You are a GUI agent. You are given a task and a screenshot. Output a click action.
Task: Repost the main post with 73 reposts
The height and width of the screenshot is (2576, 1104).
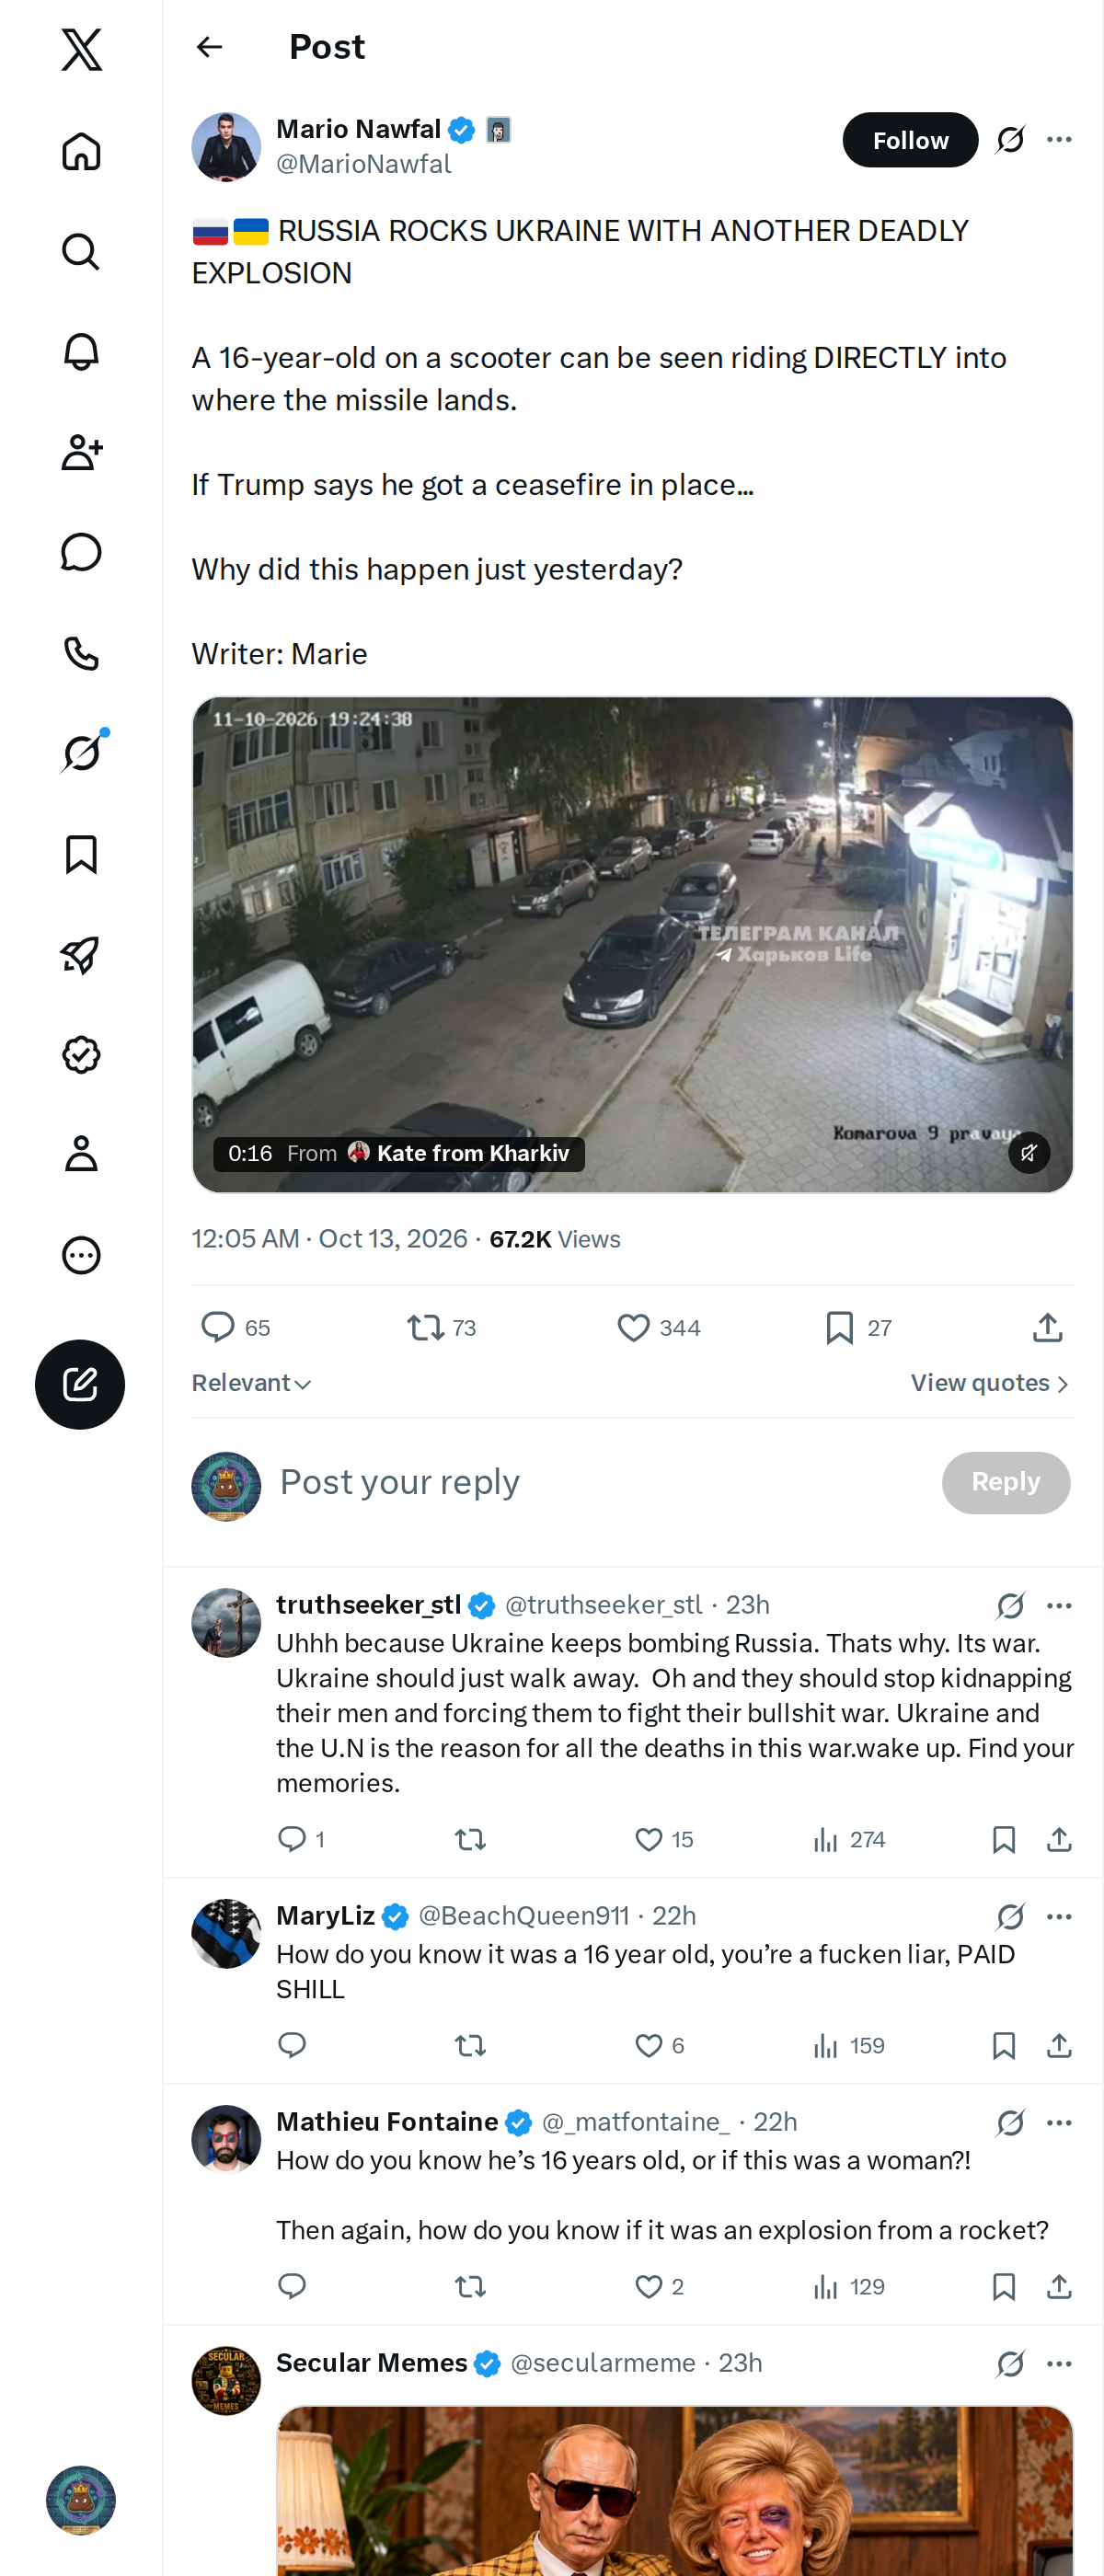click(x=441, y=1327)
